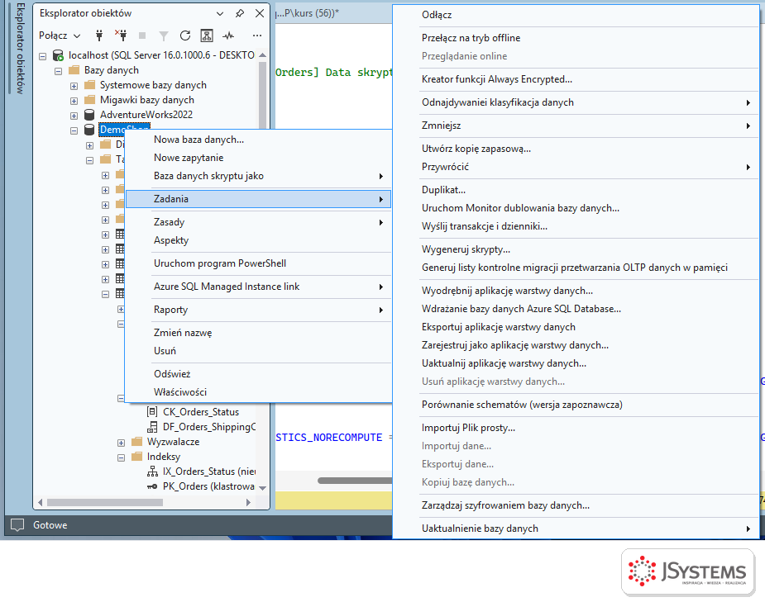The width and height of the screenshot is (765, 602).
Task: Click the check constraint icon beside CK_Orders_Status
Action: pyautogui.click(x=152, y=411)
